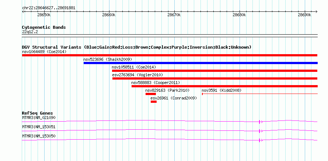Click the 28680k ruler tick label
Image resolution: width=328 pixels, height=161 pixels.
coord(239,15)
